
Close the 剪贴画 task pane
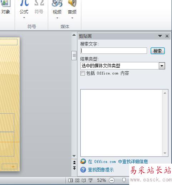167,36
